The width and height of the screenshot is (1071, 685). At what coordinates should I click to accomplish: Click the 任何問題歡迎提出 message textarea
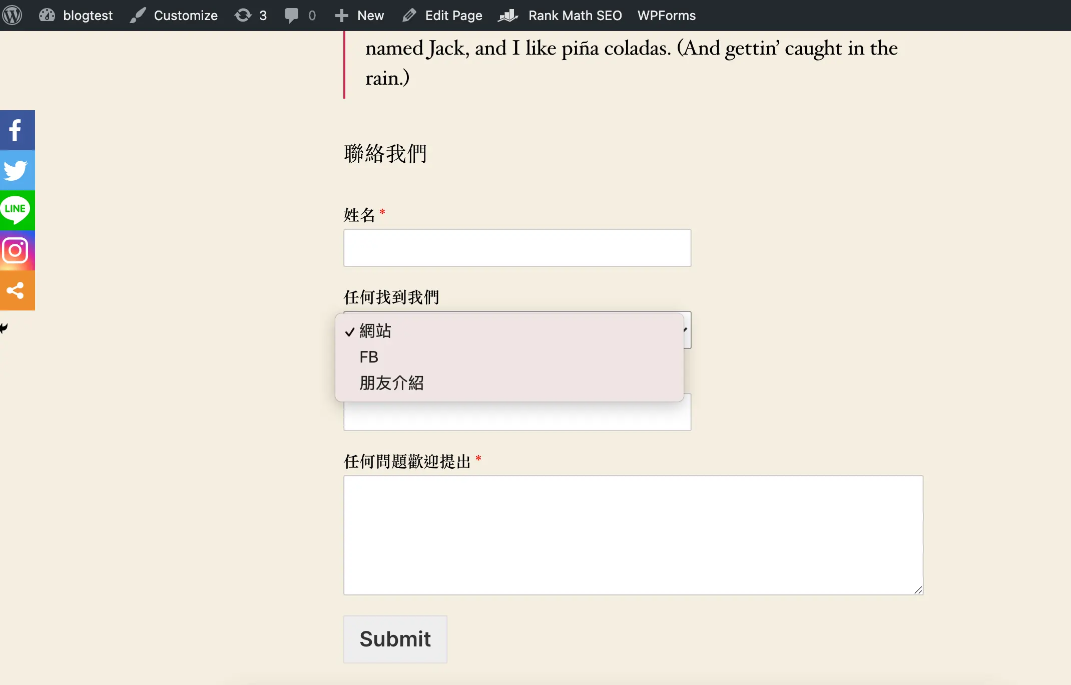tap(633, 535)
